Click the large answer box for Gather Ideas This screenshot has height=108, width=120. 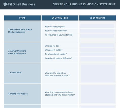coord(98,73)
